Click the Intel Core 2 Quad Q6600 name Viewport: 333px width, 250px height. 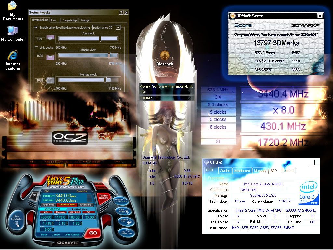(263, 184)
